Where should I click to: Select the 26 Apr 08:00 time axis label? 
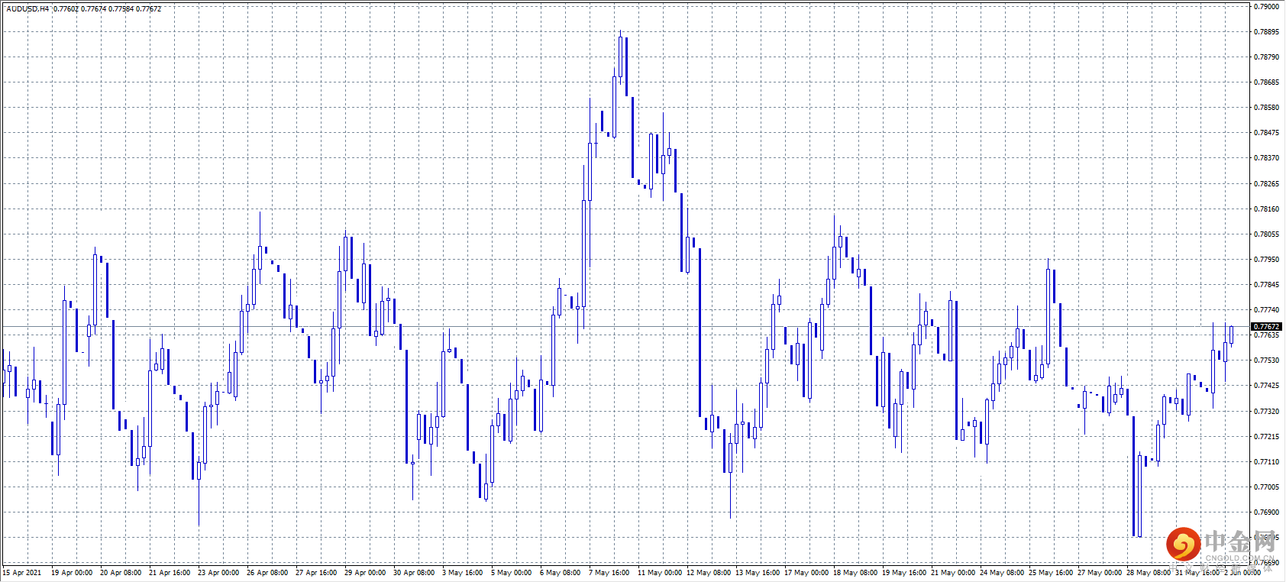coord(267,573)
